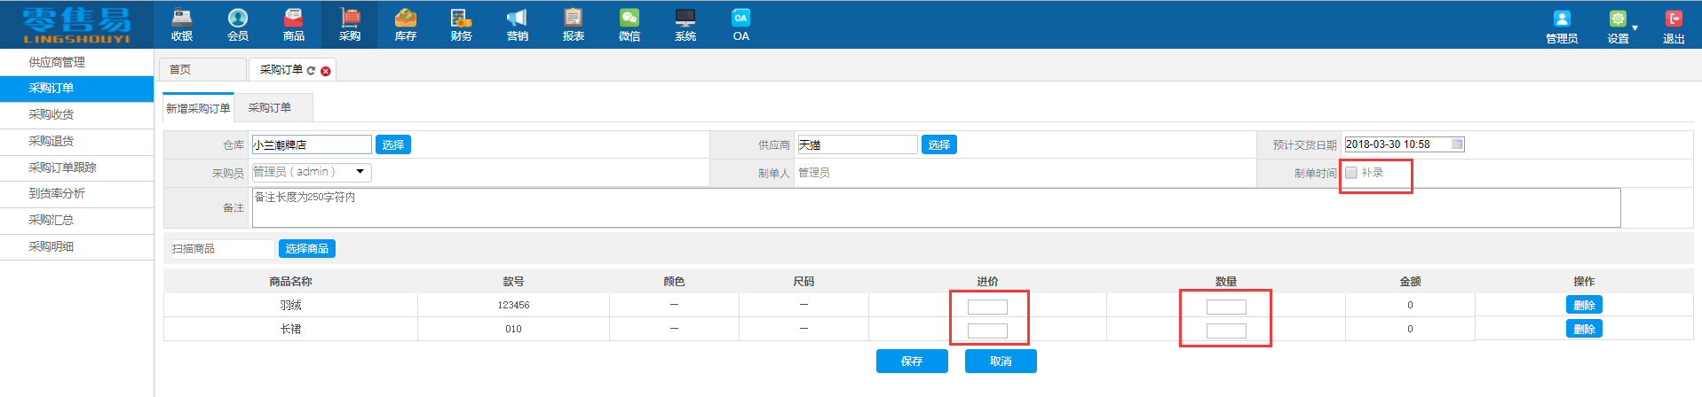This screenshot has height=397, width=1702.
Task: Focus the 供应商 supplier input field
Action: [x=857, y=144]
